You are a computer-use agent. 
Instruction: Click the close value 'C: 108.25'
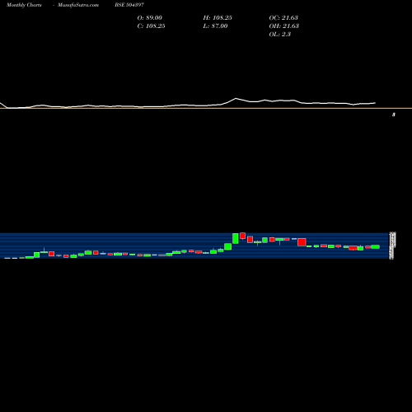tap(151, 26)
